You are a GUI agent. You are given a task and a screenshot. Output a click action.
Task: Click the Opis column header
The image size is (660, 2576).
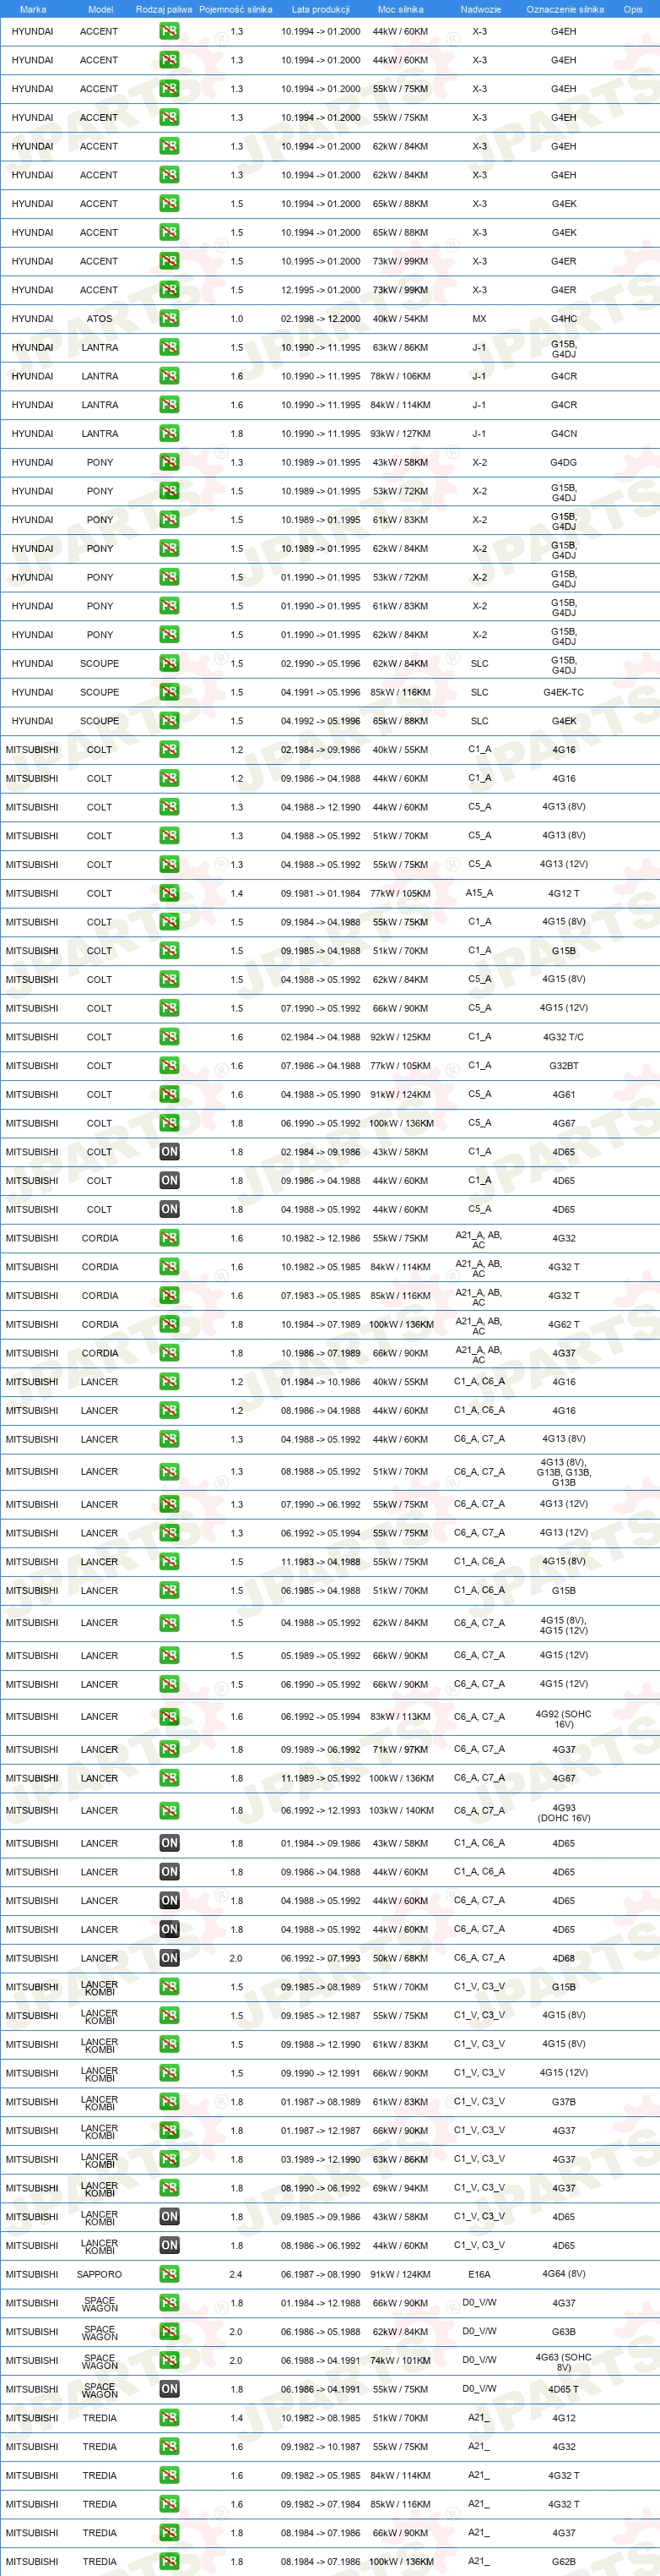click(633, 9)
